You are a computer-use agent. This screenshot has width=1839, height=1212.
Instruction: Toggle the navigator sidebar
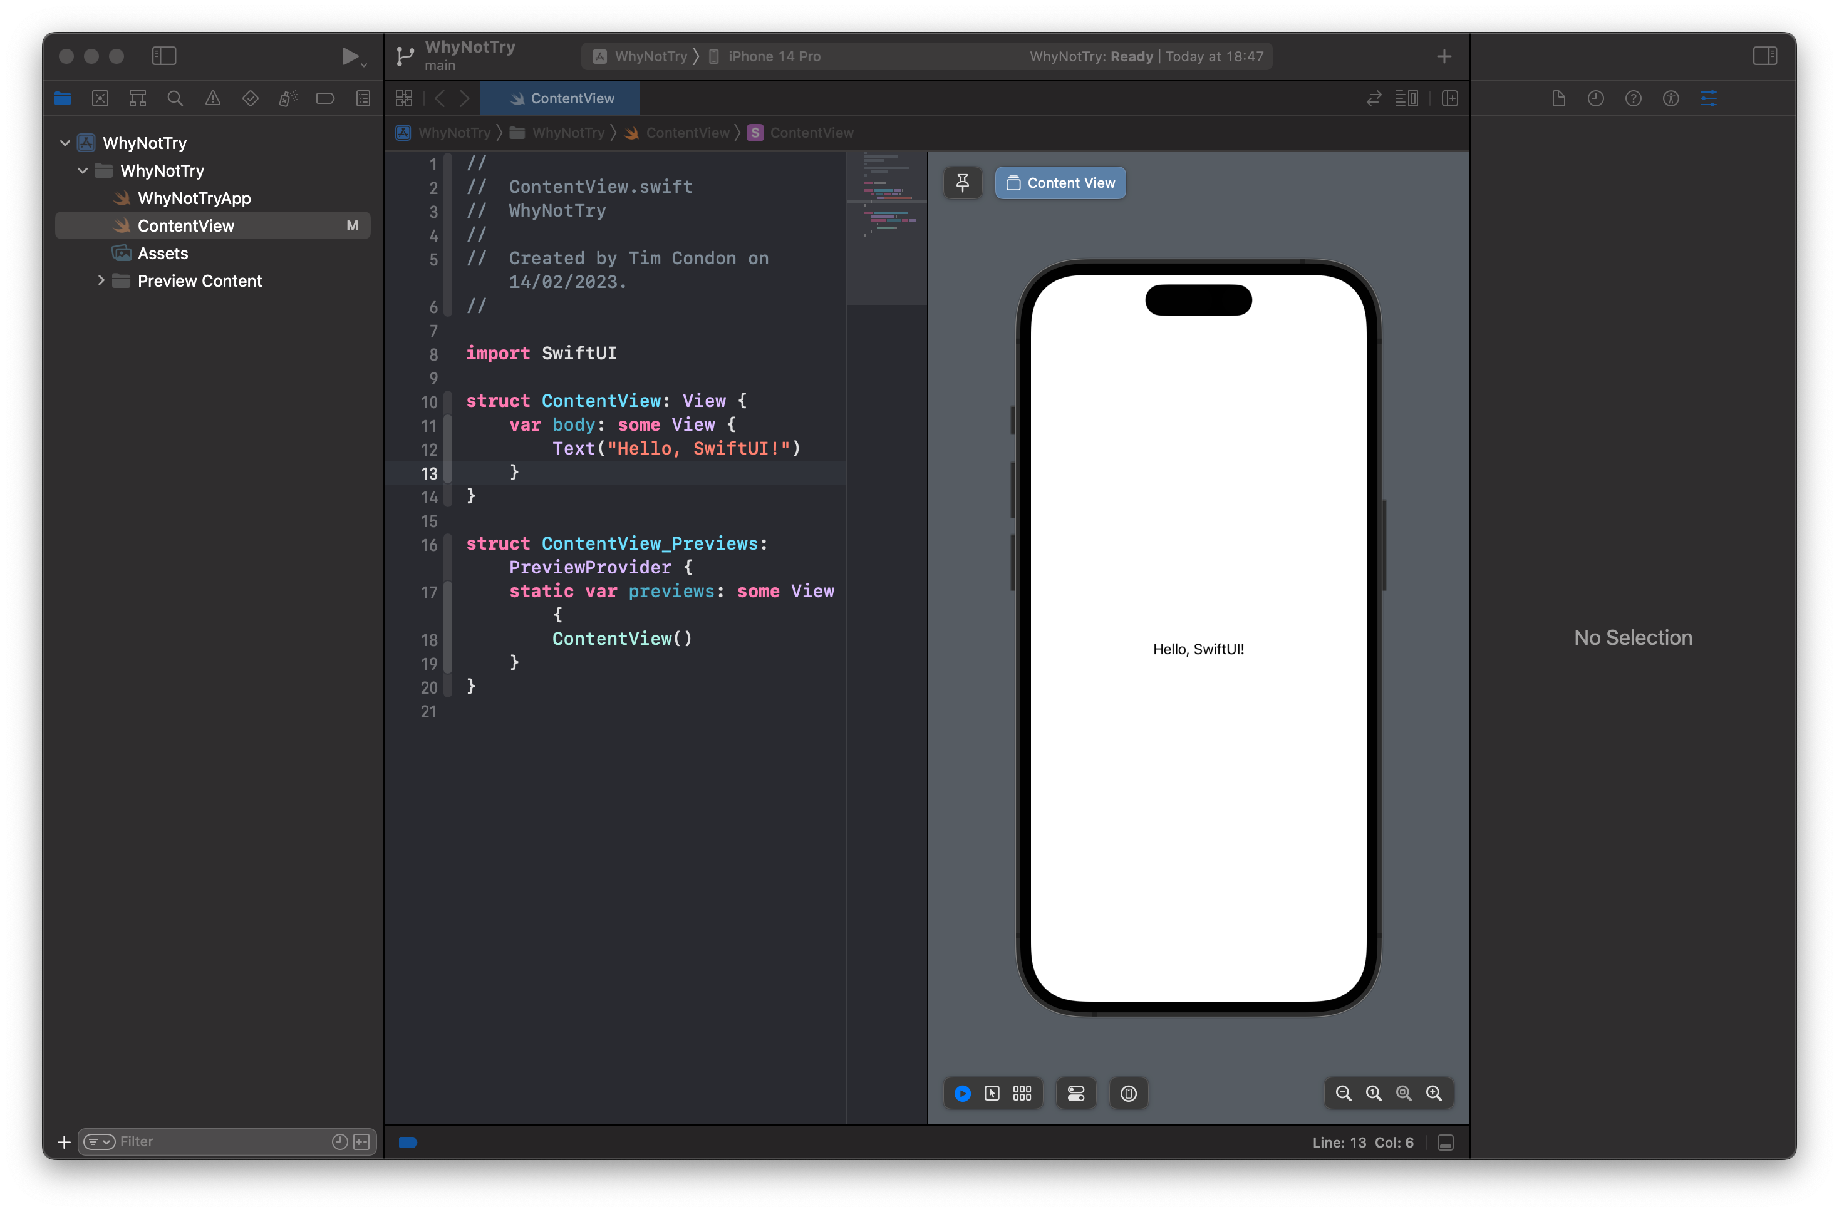click(164, 56)
